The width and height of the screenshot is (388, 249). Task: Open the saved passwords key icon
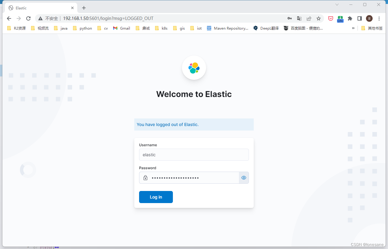pyautogui.click(x=290, y=18)
